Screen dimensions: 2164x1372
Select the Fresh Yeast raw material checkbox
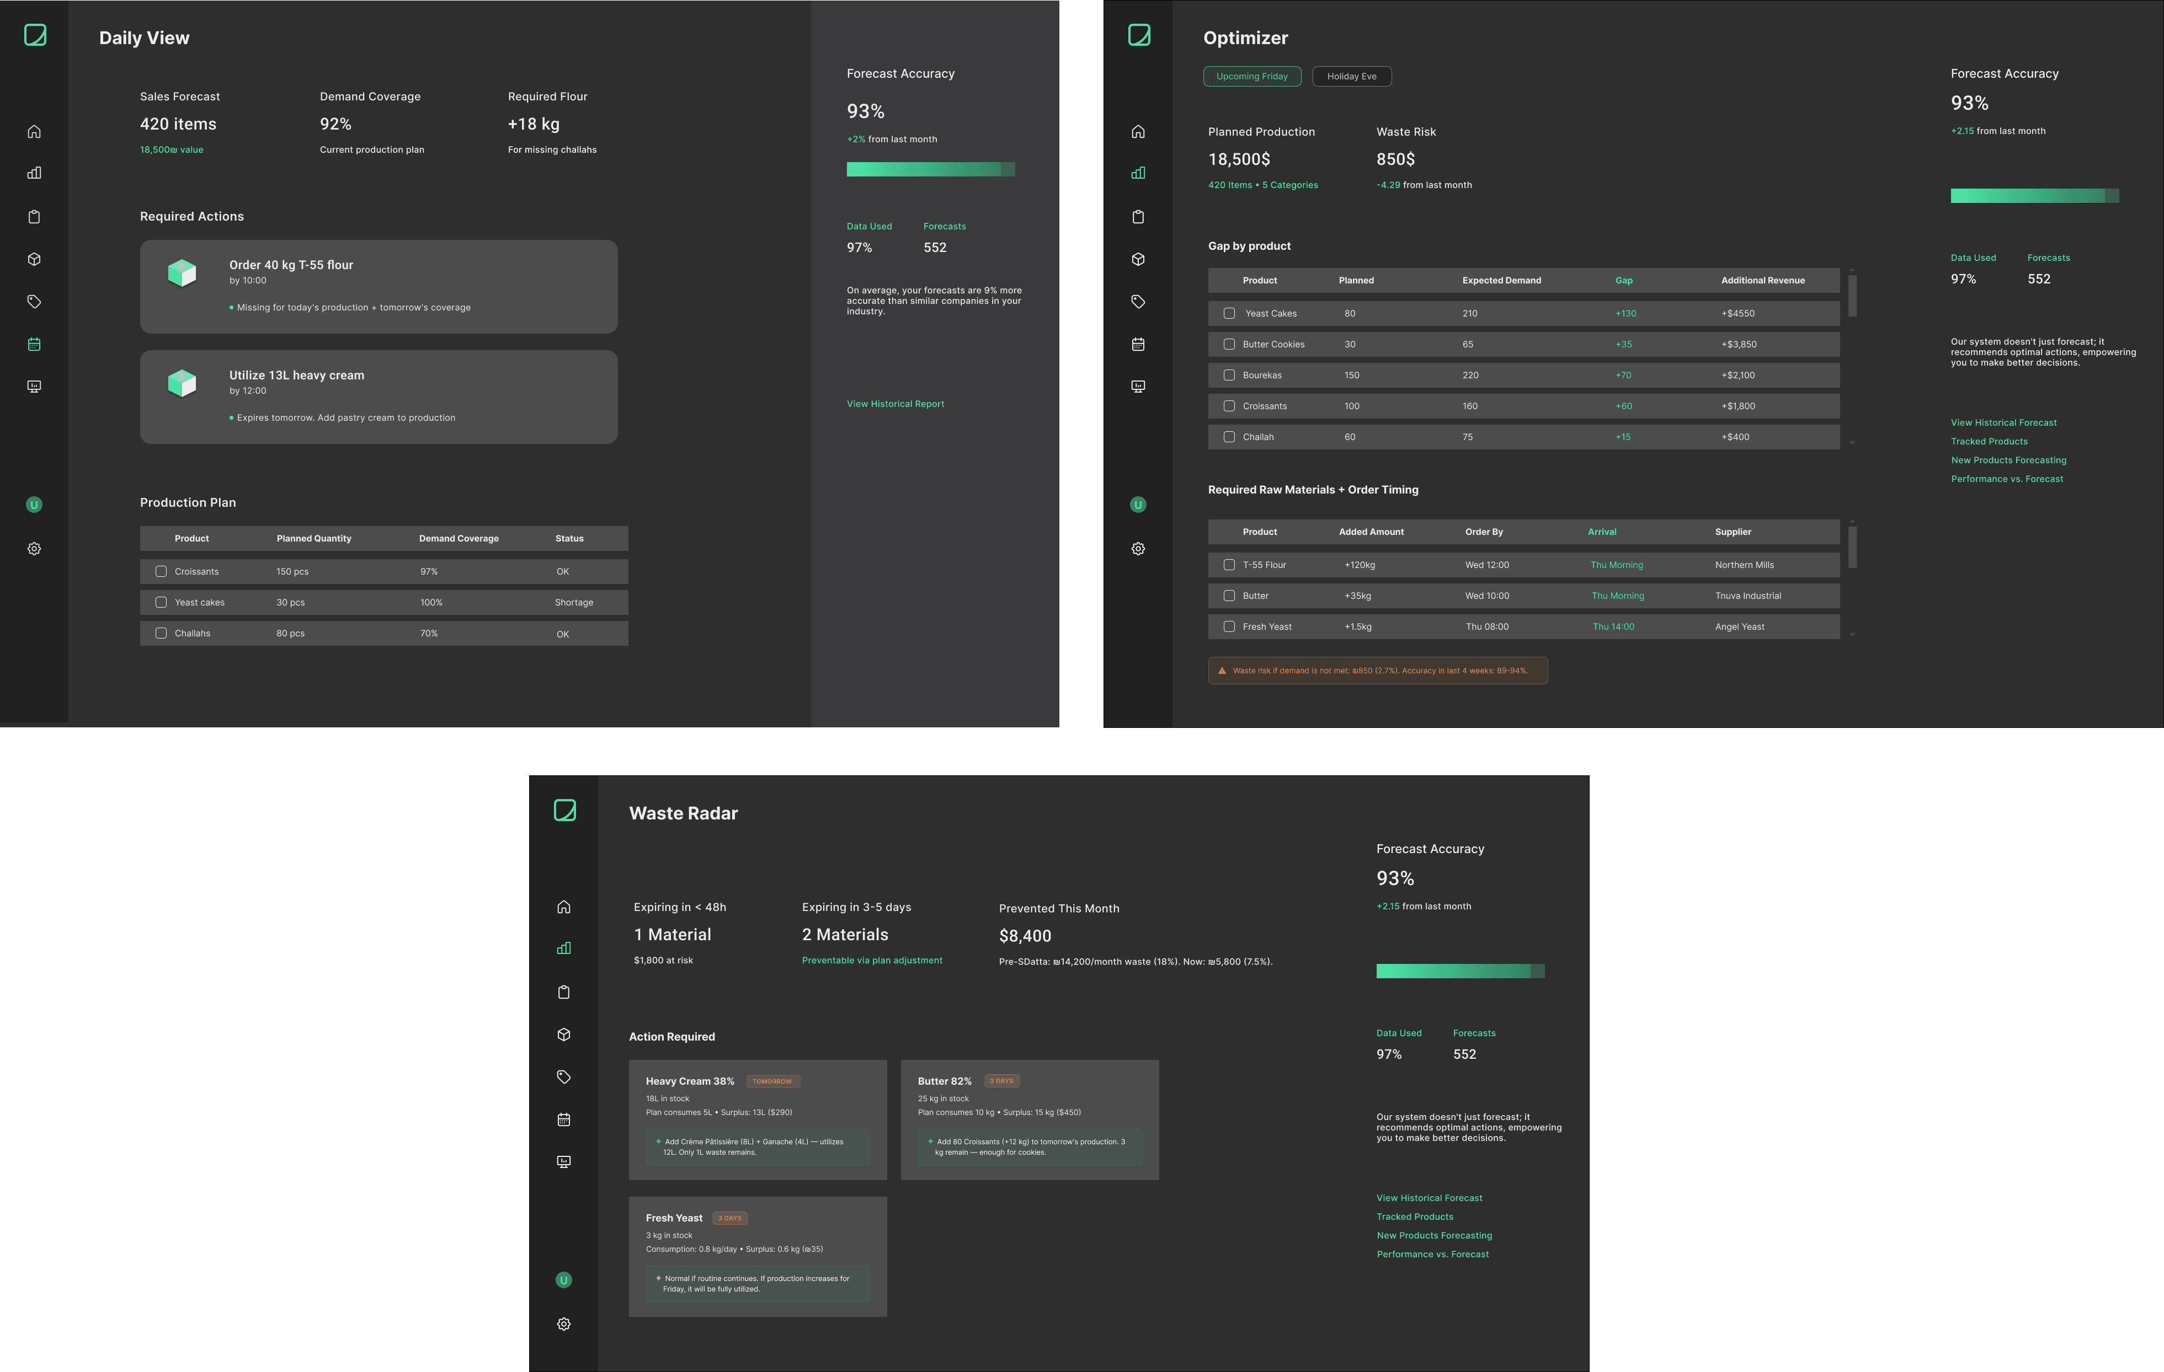coord(1228,627)
